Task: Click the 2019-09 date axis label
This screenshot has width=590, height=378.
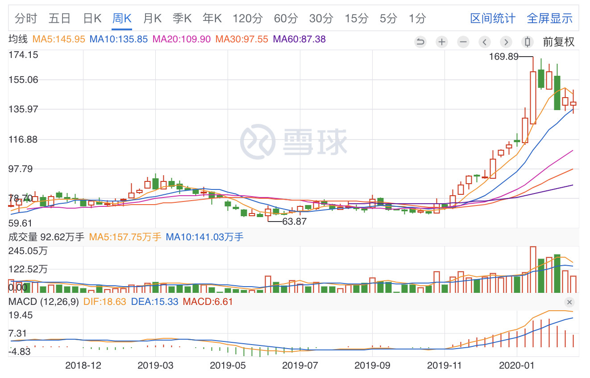Action: pyautogui.click(x=372, y=366)
